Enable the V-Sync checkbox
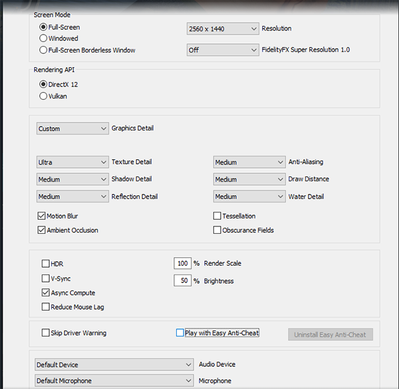The image size is (399, 389). [45, 278]
